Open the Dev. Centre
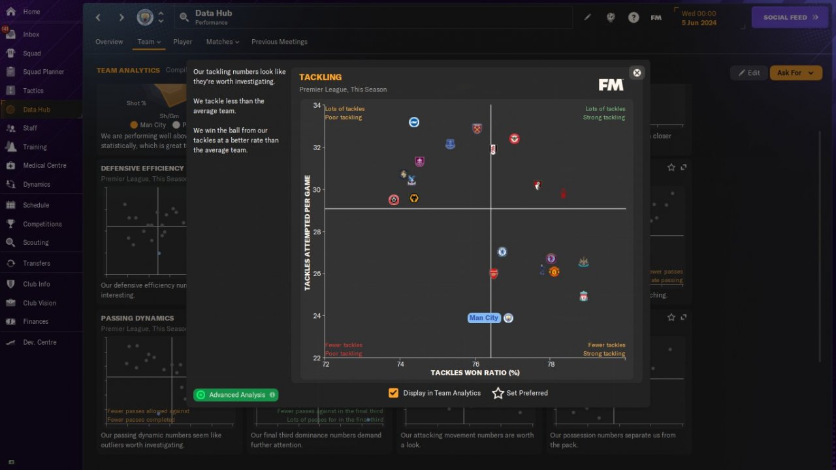836x470 pixels. click(x=40, y=342)
